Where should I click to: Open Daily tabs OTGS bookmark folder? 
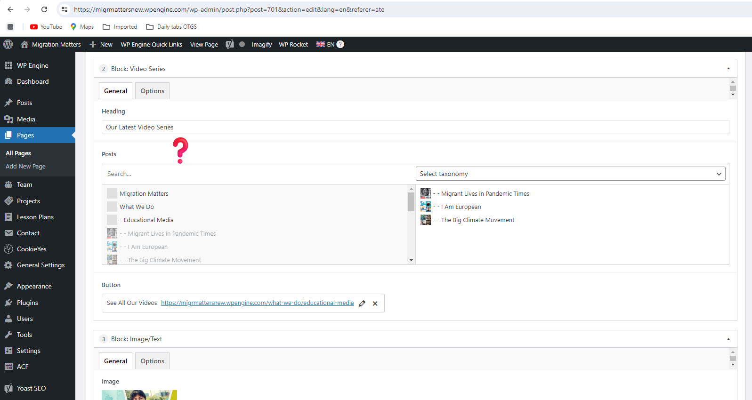[x=171, y=27]
